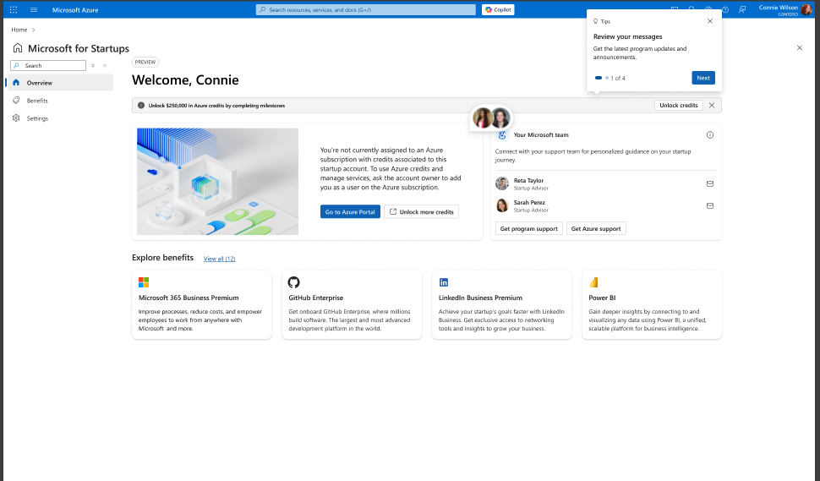Open View all (12) benefits link
The width and height of the screenshot is (820, 481).
coord(219,259)
